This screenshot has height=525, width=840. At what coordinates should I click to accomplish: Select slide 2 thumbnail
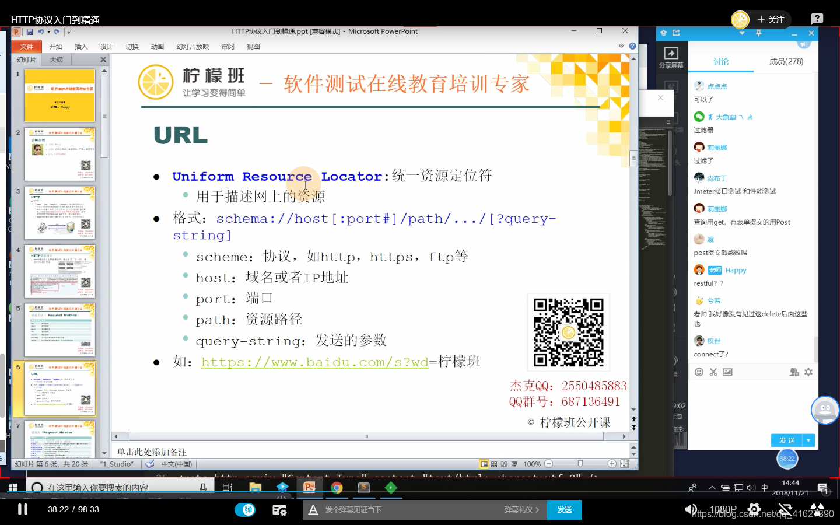60,154
